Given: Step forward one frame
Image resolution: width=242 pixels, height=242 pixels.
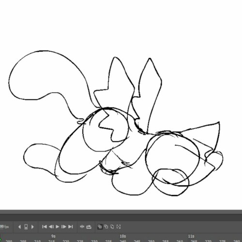Looking at the screenshot, I should (64, 227).
